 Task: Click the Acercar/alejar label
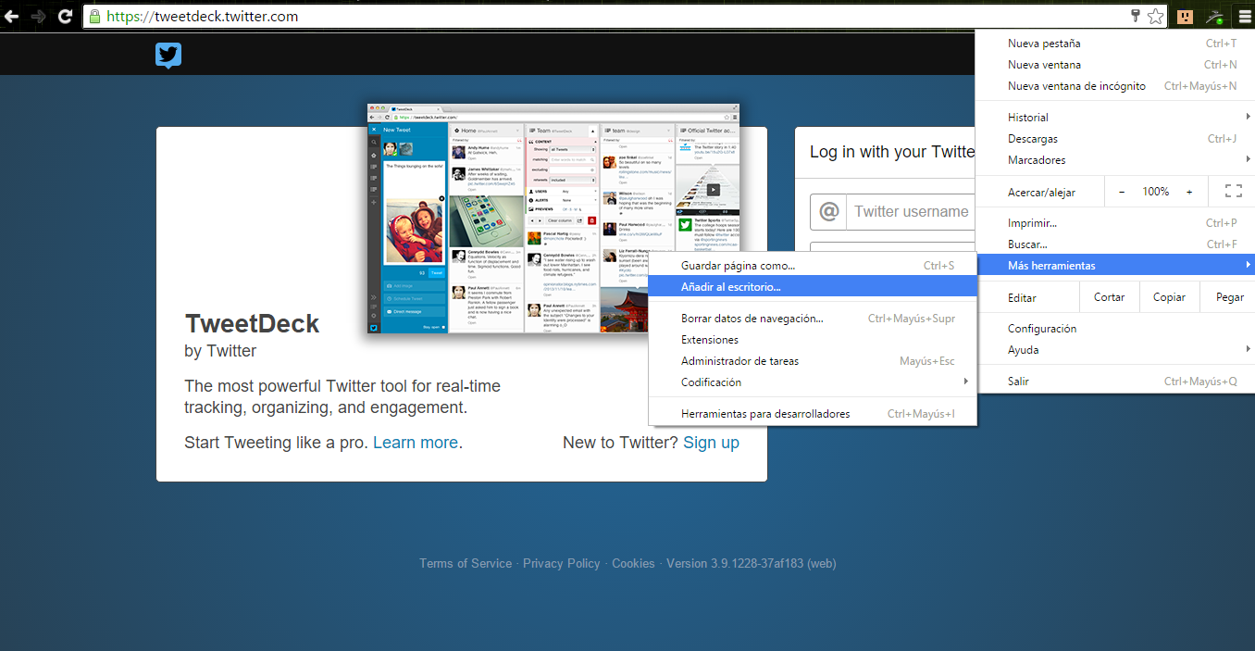[x=1042, y=193]
